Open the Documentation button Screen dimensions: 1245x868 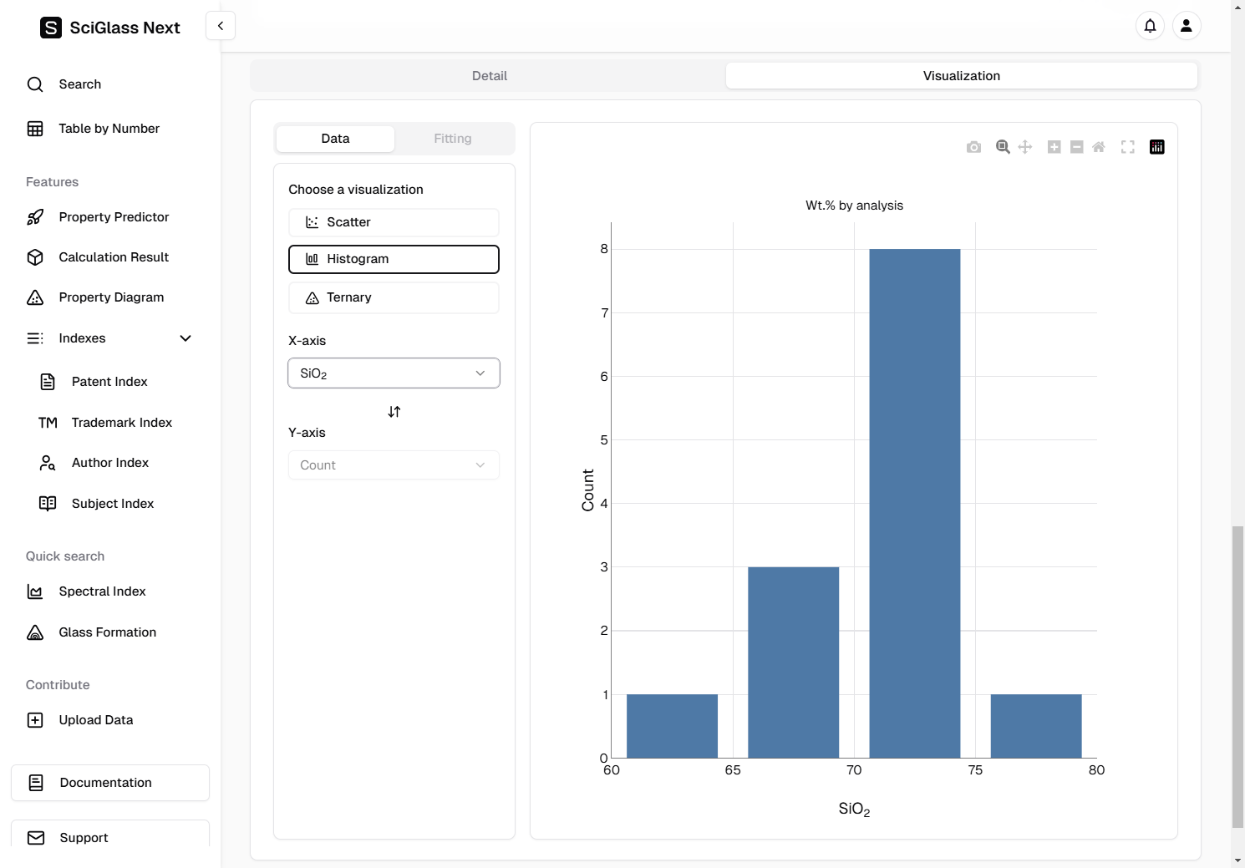[110, 783]
